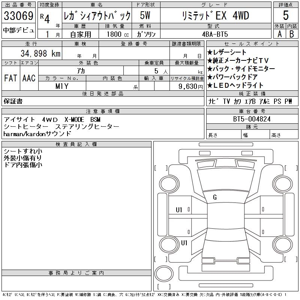
Task: Click the ★レザーシート sales point
Action: click(226, 52)
